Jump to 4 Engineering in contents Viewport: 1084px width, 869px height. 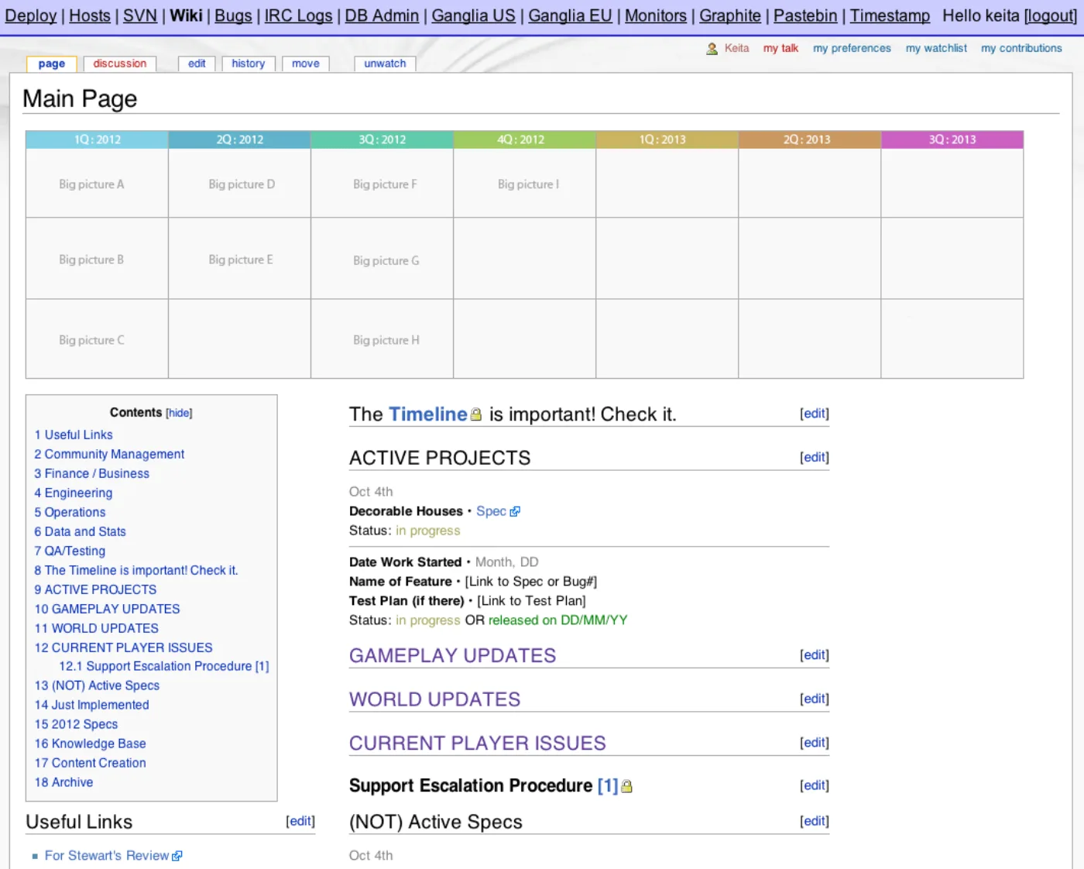73,493
